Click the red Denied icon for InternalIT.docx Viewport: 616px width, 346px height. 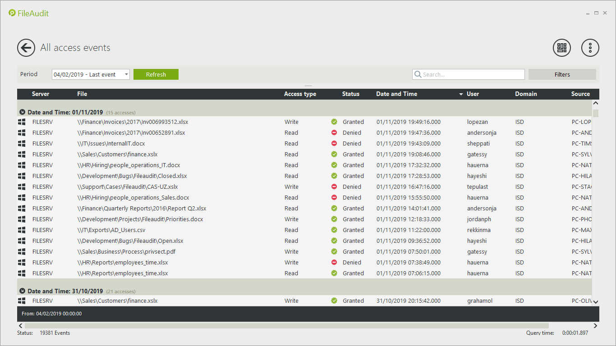click(x=334, y=144)
